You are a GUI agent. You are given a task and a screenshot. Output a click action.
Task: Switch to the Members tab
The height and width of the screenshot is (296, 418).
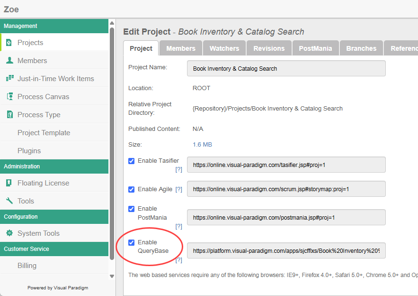click(x=181, y=48)
